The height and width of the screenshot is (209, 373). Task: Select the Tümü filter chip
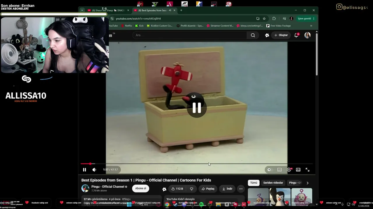point(254,183)
